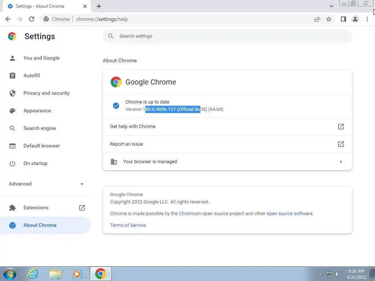This screenshot has width=375, height=281.
Task: Bookmark this page with the star
Action: tap(329, 19)
